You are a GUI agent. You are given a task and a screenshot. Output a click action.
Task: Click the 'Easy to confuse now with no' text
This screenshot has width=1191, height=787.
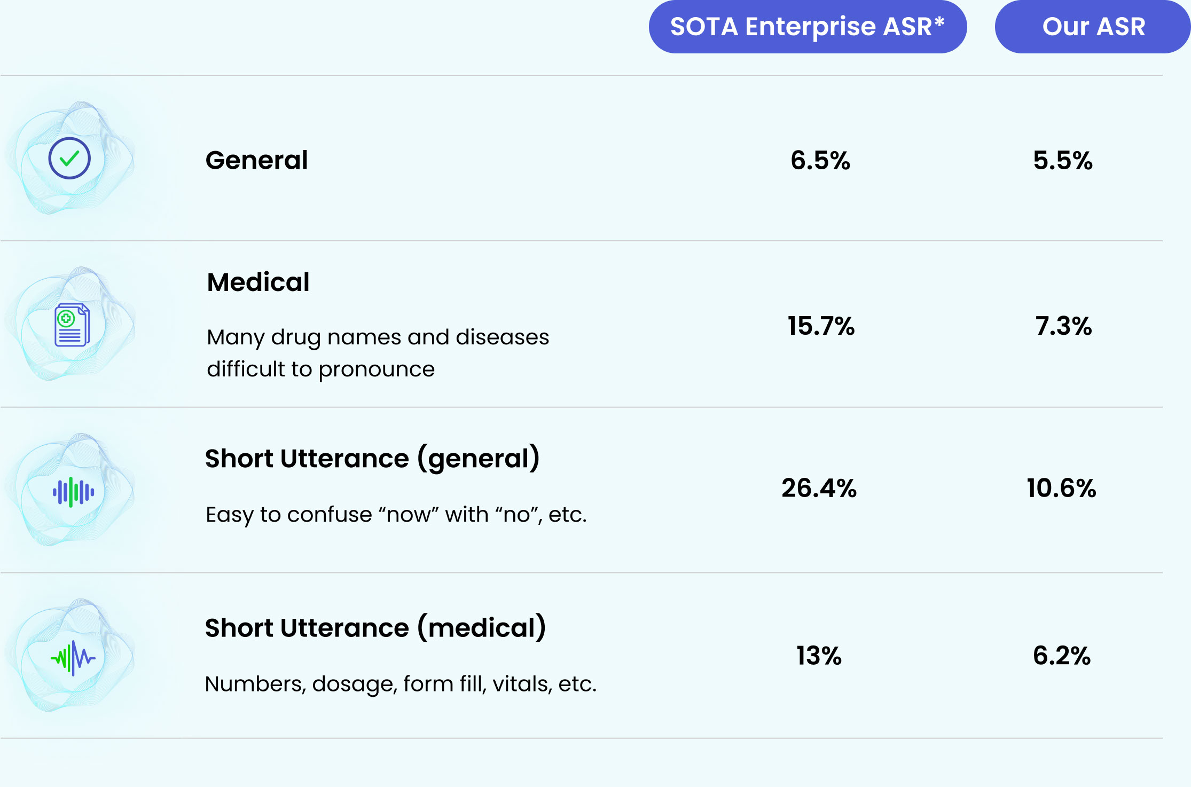click(396, 515)
